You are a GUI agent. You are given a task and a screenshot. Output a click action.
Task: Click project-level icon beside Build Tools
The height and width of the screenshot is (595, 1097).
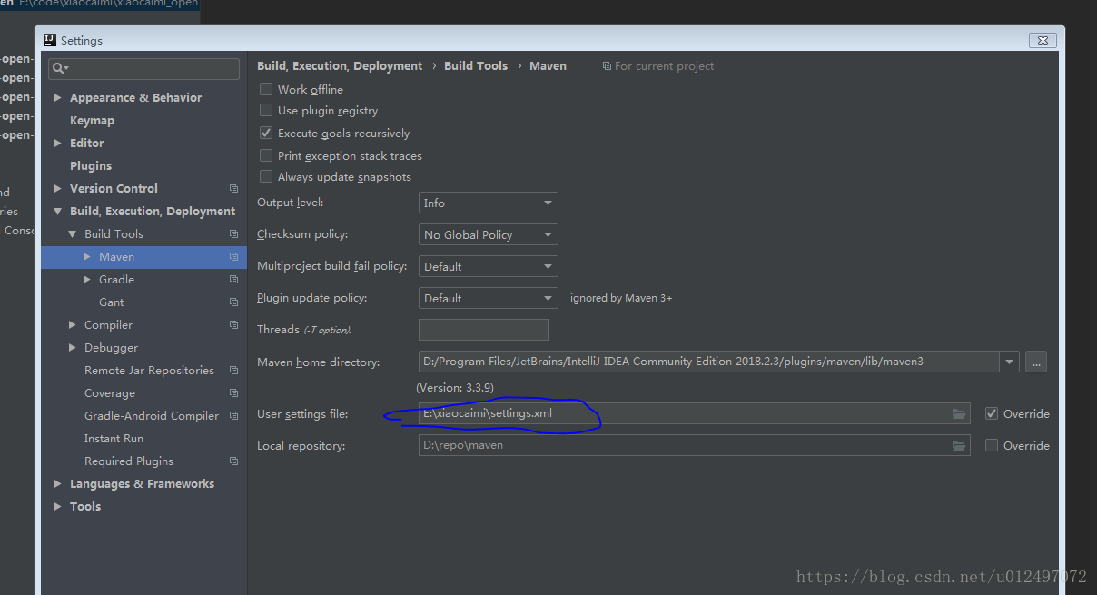pyautogui.click(x=233, y=234)
